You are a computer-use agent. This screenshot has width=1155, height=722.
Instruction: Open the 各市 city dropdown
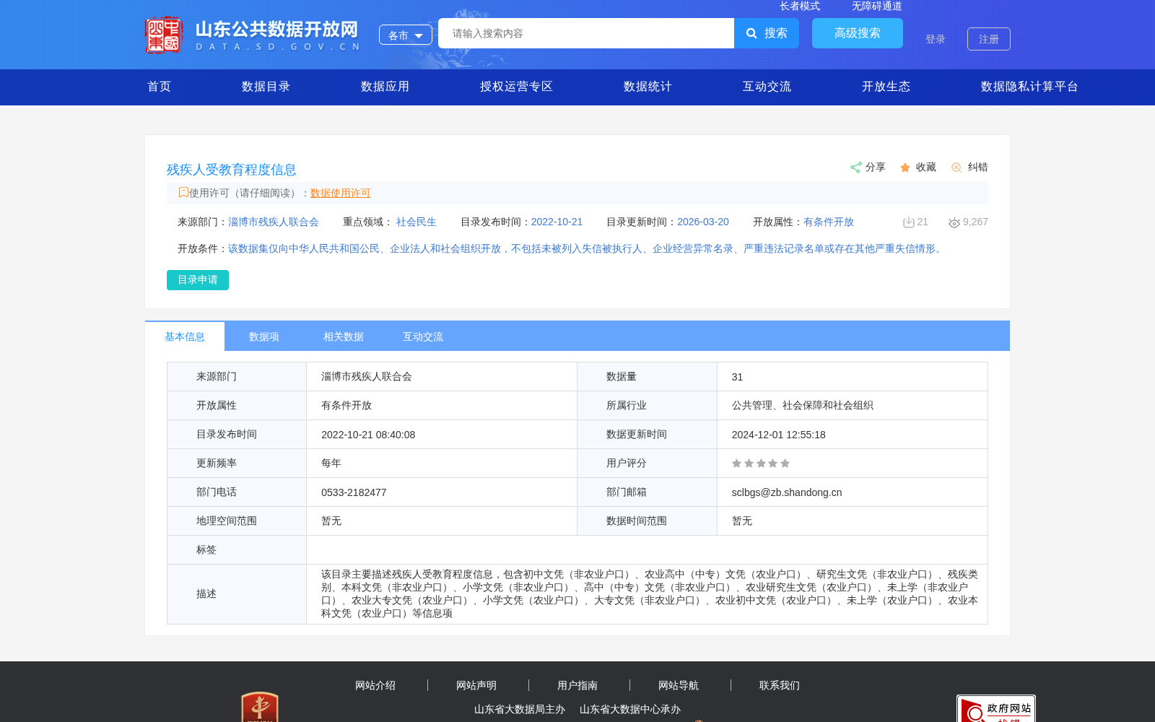406,35
